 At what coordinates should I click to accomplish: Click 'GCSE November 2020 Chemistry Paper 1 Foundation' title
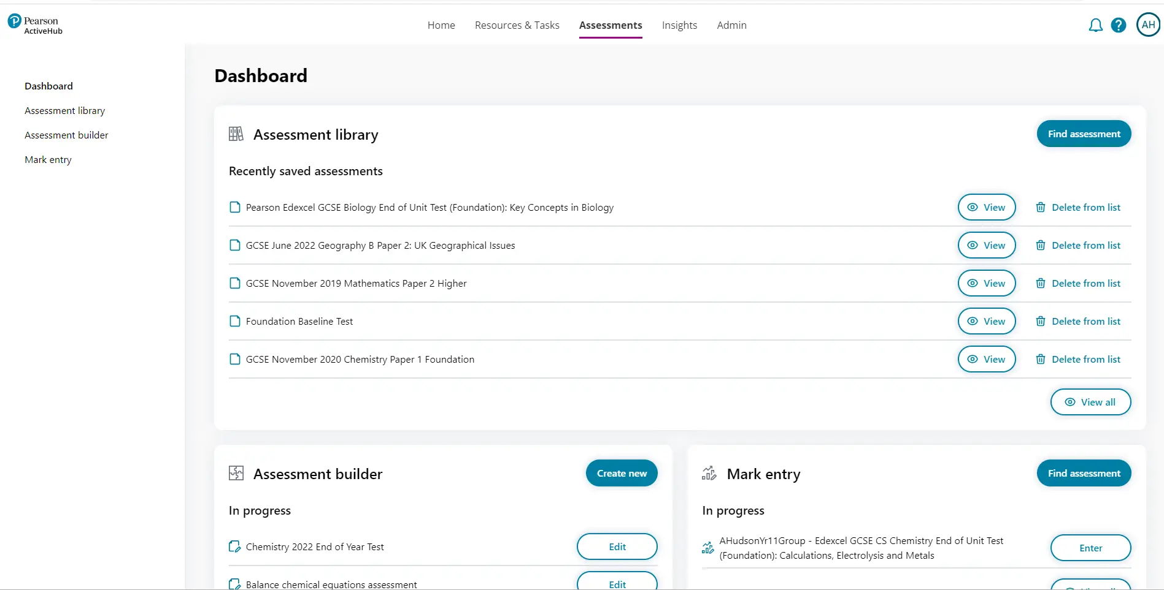pyautogui.click(x=360, y=359)
